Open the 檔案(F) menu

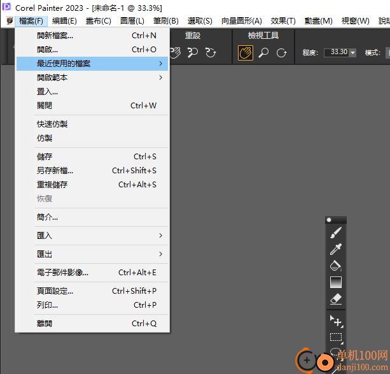(x=31, y=21)
